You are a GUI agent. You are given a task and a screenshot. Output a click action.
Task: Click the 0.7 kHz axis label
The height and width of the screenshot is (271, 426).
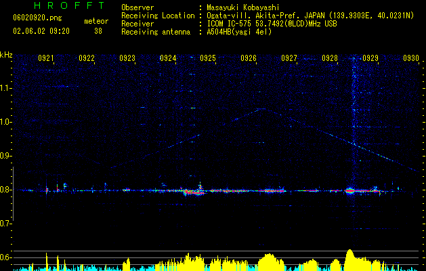pyautogui.click(x=6, y=224)
